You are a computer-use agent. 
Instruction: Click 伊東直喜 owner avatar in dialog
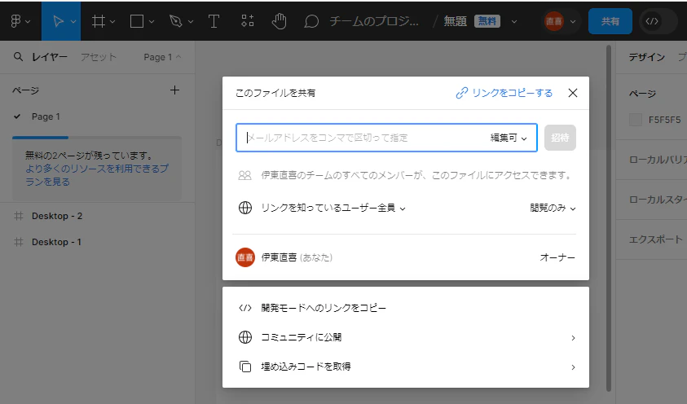(x=245, y=257)
